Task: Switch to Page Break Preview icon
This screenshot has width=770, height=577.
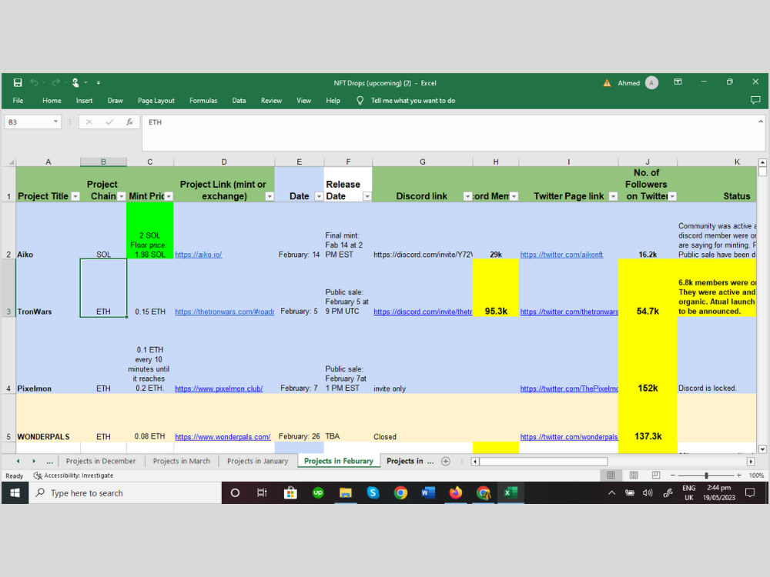Action: (655, 475)
